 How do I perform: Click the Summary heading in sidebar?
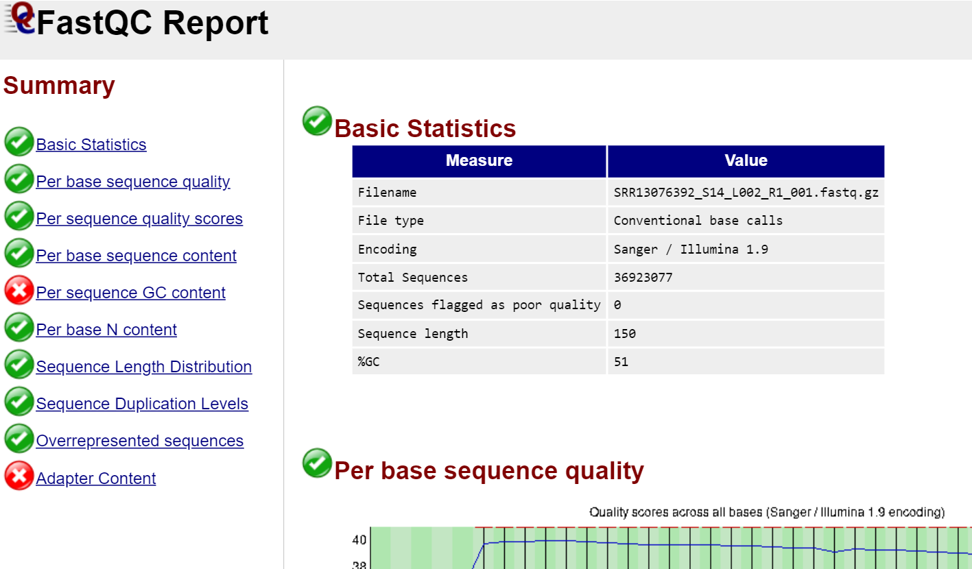tap(59, 86)
